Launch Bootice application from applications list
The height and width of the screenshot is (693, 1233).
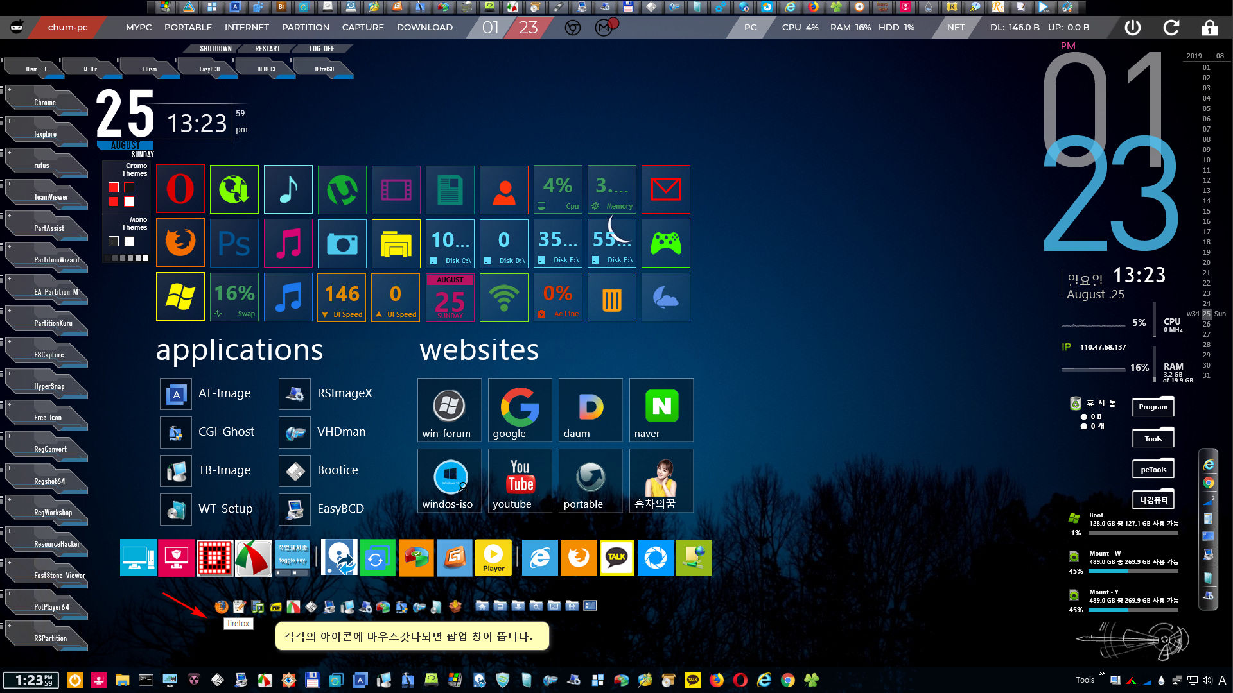tap(319, 470)
